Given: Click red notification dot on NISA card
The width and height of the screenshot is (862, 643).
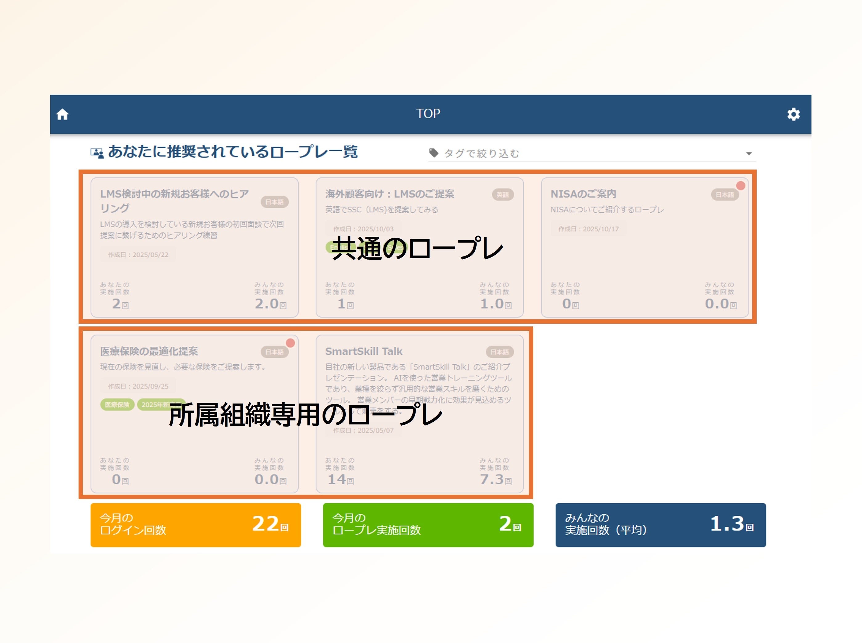Looking at the screenshot, I should pos(740,186).
